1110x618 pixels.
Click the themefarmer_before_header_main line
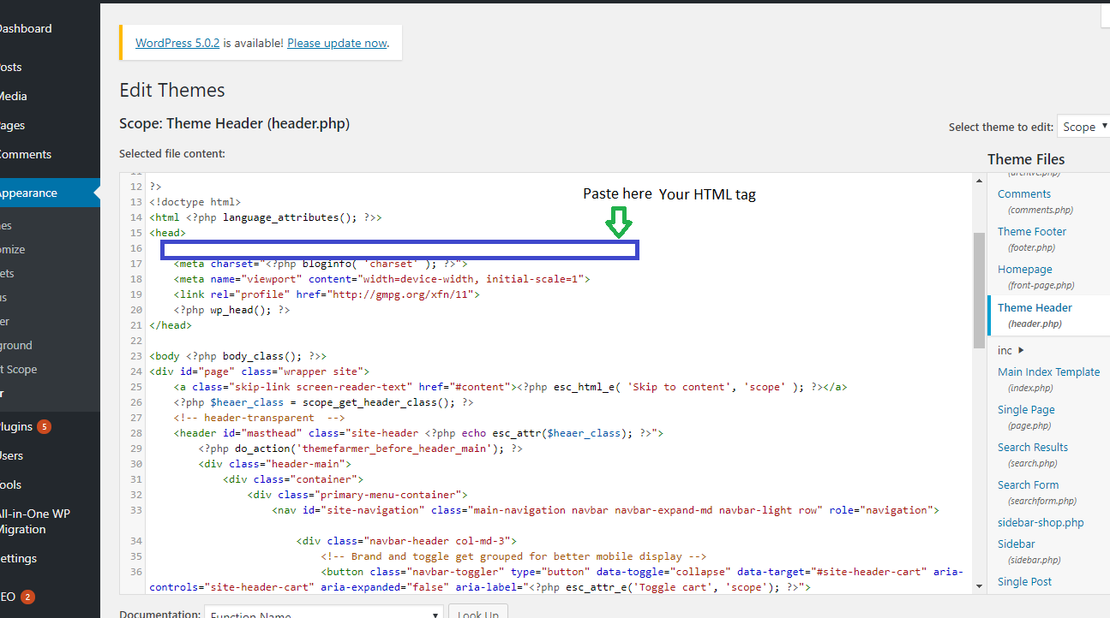pyautogui.click(x=361, y=449)
